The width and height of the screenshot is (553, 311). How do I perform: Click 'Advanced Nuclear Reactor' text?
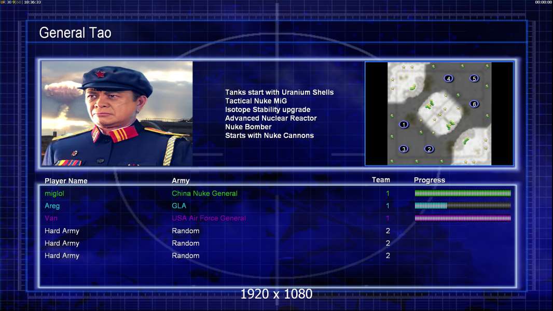pyautogui.click(x=271, y=118)
